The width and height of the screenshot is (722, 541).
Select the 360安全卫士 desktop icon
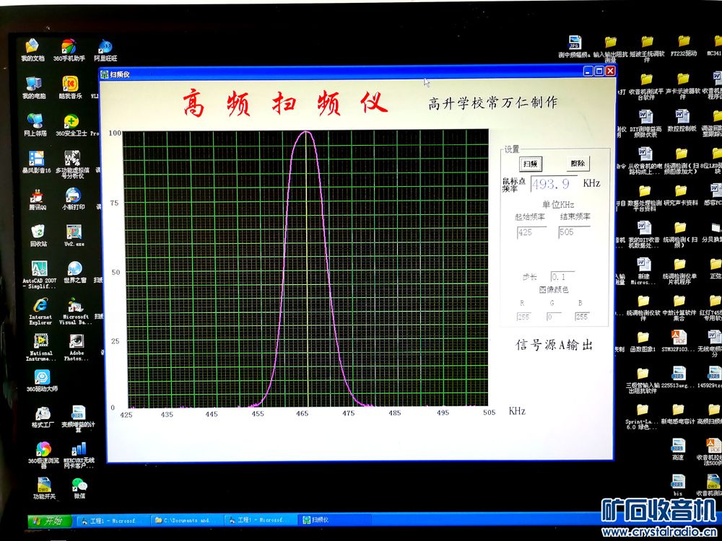coord(71,125)
